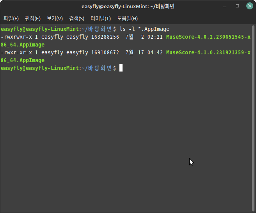Click the MuseScore-4.0.2.230651545 file name
256x213 pixels.
[x=208, y=37]
